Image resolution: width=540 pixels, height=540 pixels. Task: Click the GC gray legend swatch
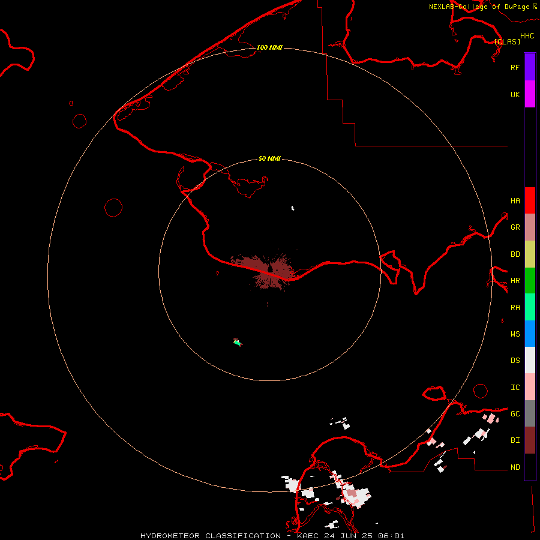(530, 413)
